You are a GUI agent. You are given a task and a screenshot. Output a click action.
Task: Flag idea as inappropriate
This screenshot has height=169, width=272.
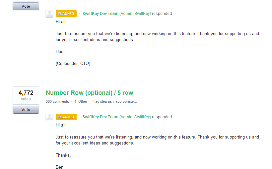[x=115, y=102]
